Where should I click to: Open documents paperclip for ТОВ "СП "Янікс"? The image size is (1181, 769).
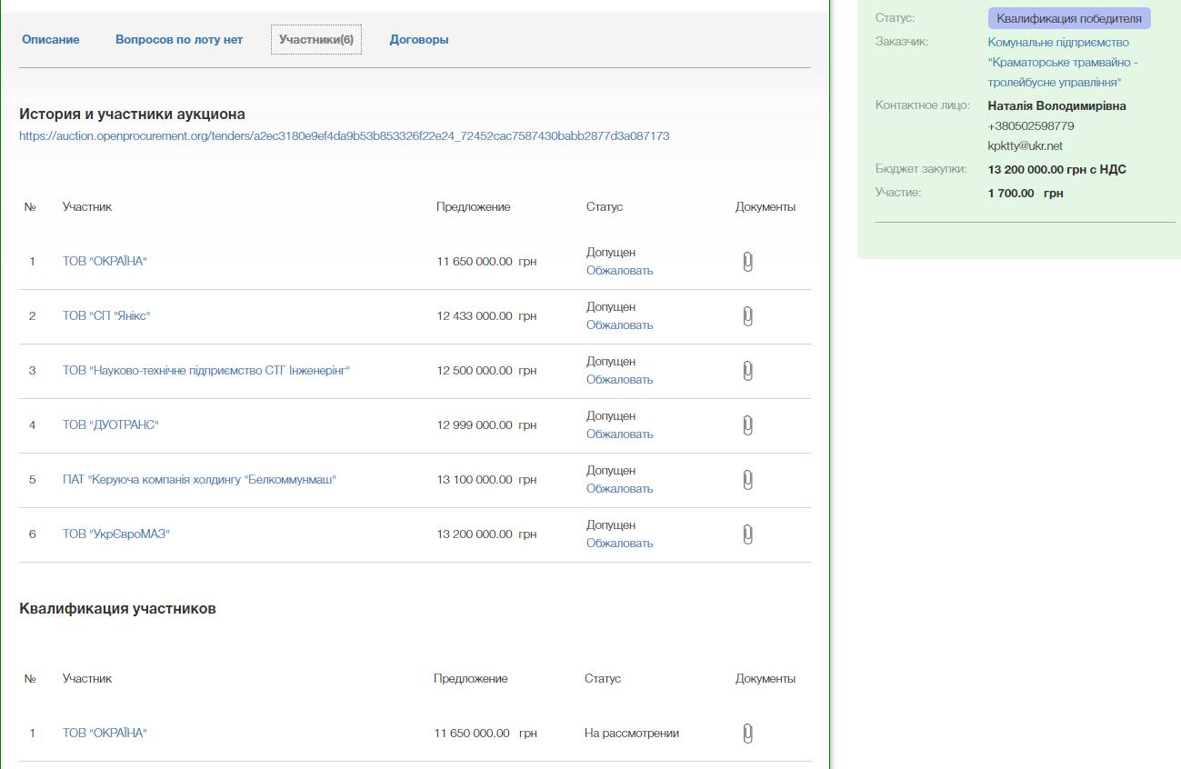(x=747, y=316)
